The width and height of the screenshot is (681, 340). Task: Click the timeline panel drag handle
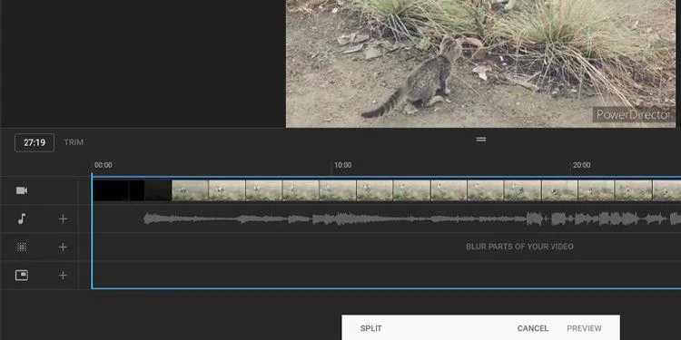click(480, 140)
